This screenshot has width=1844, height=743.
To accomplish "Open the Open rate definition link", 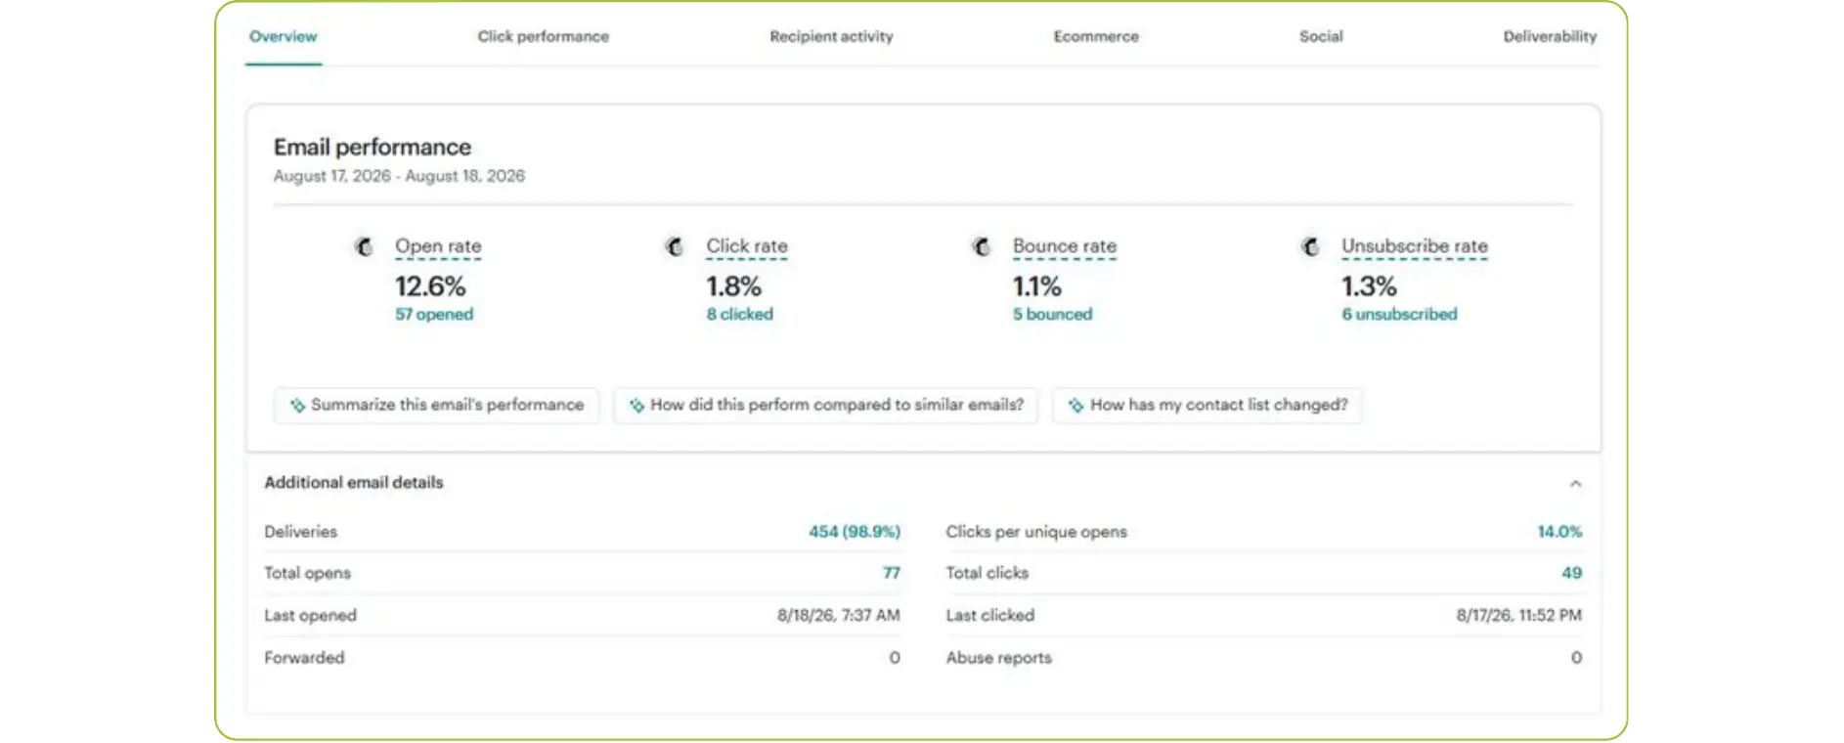I will 438,246.
